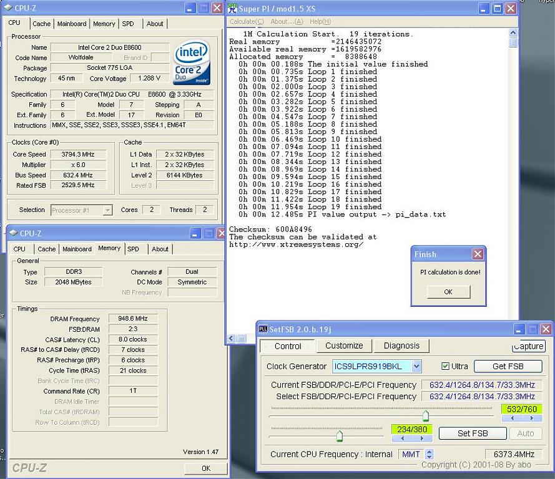Click the Super PI horizontal scroll left arrow
Image resolution: width=555 pixels, height=479 pixels.
[x=231, y=338]
